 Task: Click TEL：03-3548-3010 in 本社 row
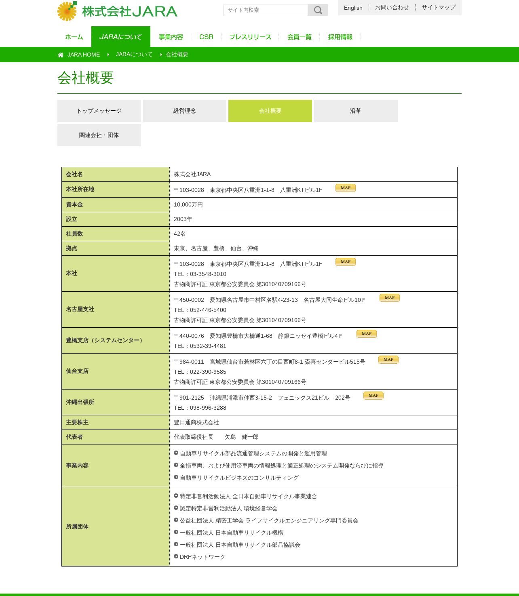coord(200,274)
